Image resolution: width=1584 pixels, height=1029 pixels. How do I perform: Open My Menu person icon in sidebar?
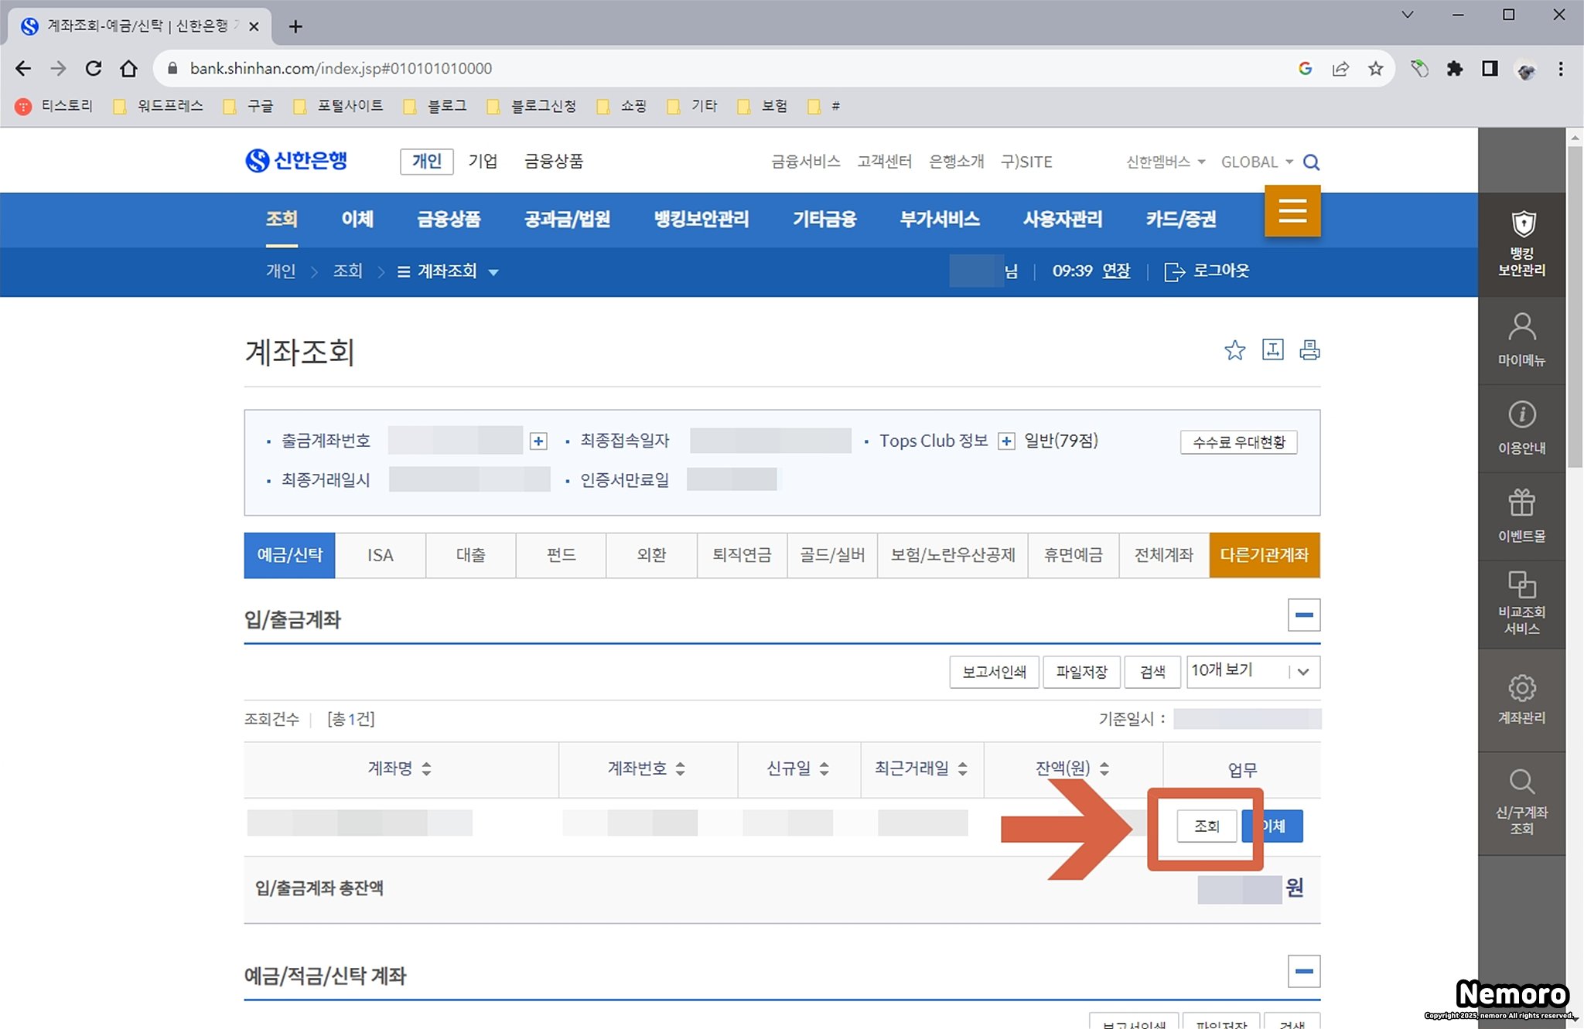[1521, 328]
